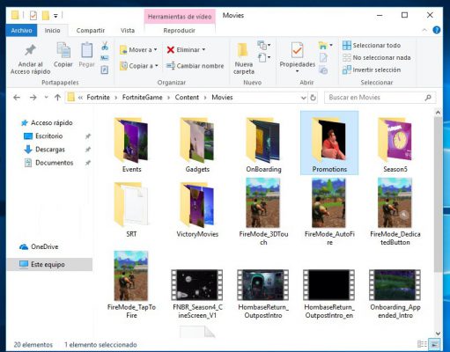450x352 pixels.
Task: Go forward with the right arrow
Action: tap(33, 98)
